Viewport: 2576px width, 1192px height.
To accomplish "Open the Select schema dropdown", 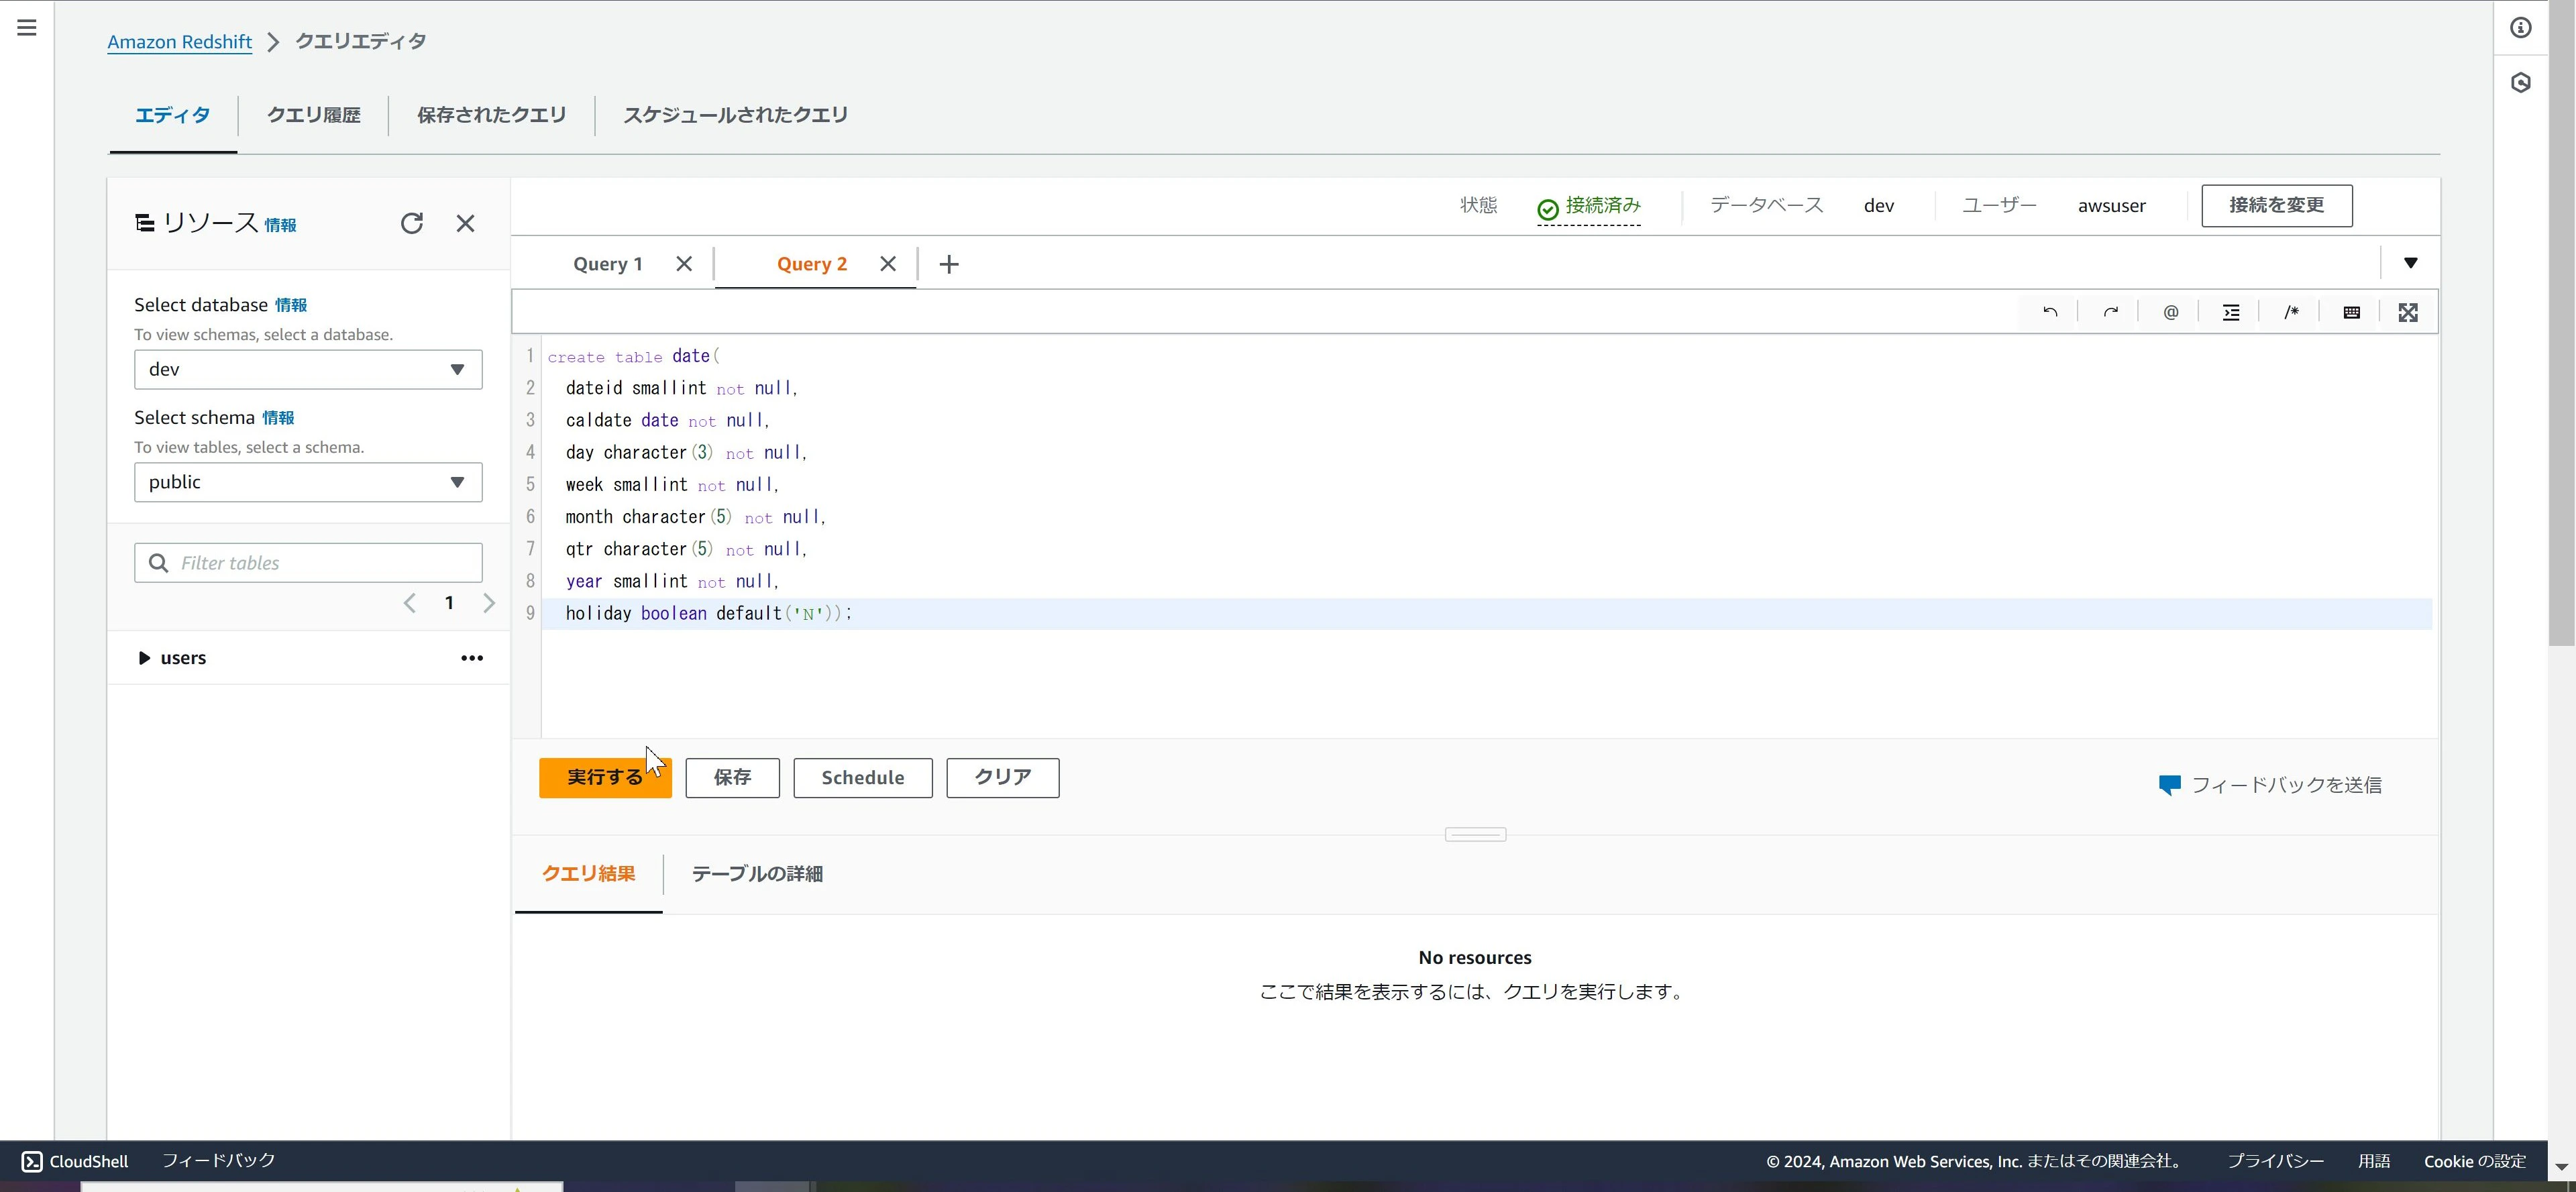I will 308,482.
